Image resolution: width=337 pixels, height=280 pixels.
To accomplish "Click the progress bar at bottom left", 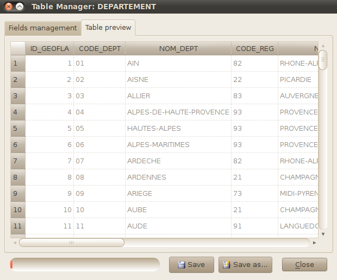I will point(85,265).
